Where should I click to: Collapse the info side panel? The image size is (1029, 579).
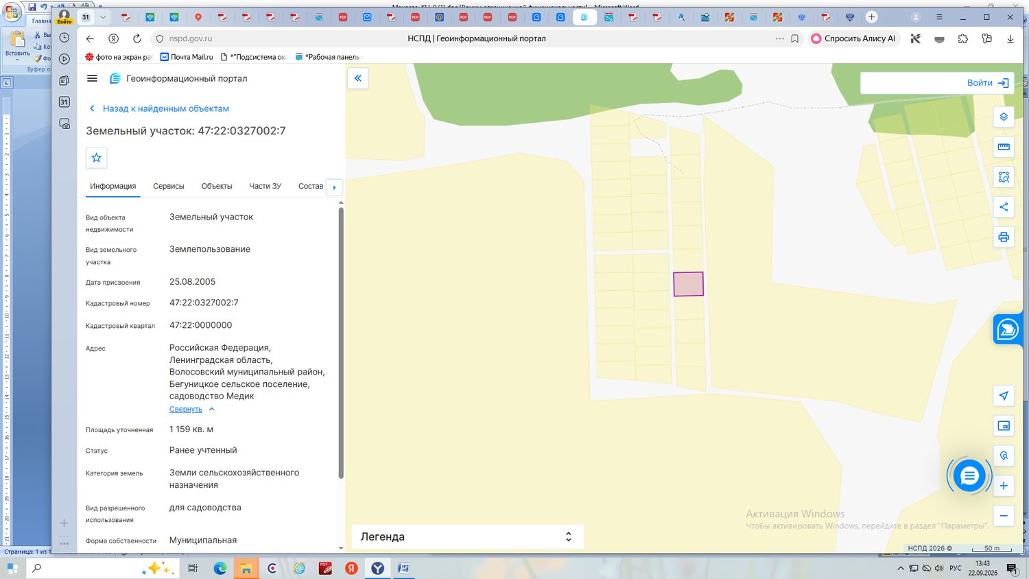click(357, 78)
